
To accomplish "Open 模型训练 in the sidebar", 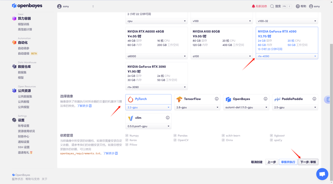I will [x=23, y=24].
